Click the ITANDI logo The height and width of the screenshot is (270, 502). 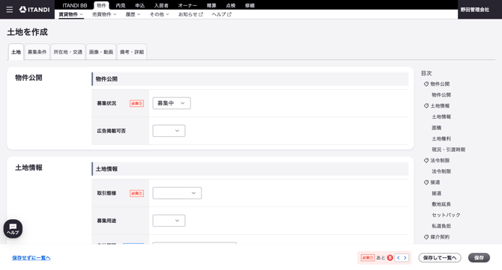click(34, 10)
